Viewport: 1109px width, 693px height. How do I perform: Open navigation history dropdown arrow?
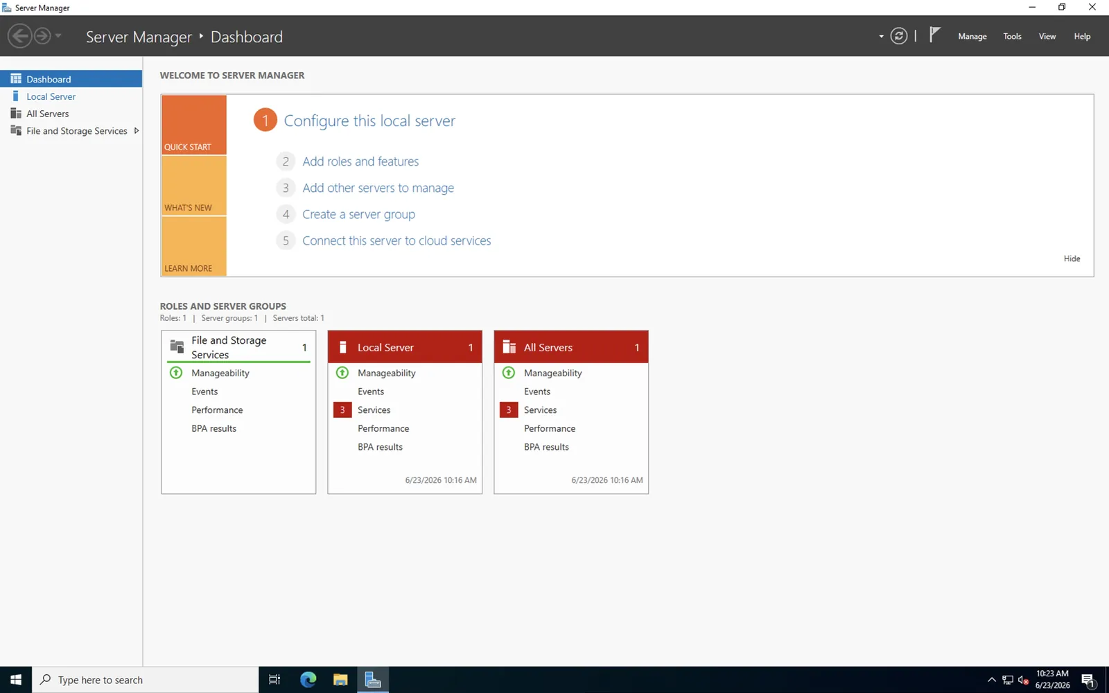58,35
